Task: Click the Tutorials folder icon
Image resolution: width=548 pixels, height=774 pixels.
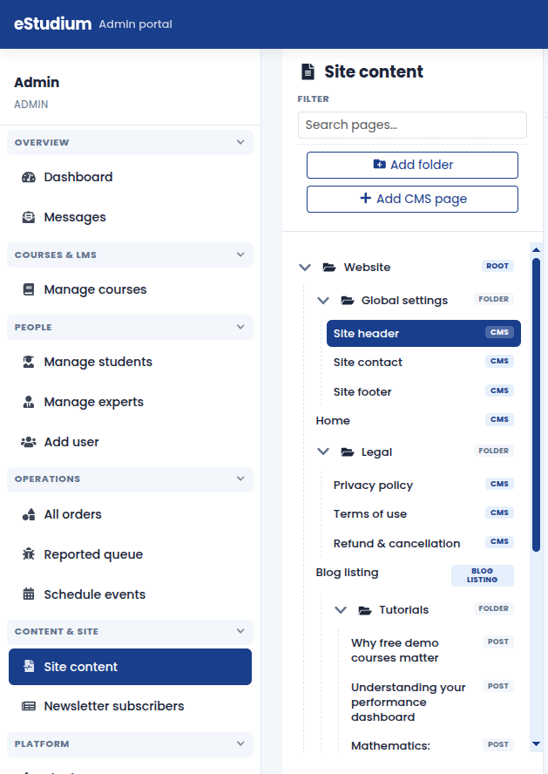Action: pyautogui.click(x=364, y=610)
